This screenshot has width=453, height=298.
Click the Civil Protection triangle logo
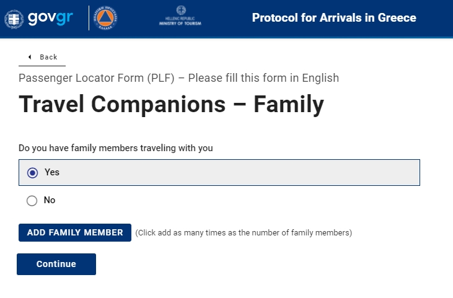click(107, 19)
